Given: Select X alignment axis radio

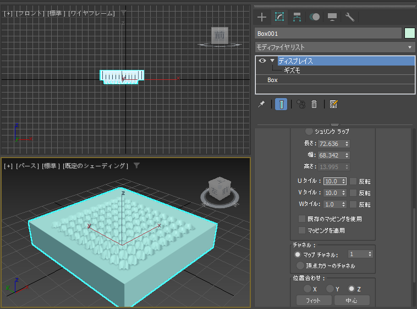Looking at the screenshot, I should pyautogui.click(x=308, y=289).
